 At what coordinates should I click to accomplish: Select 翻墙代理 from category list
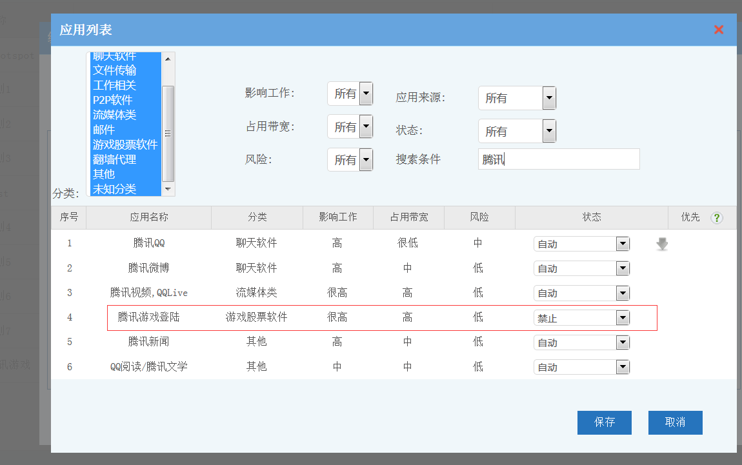pos(115,159)
